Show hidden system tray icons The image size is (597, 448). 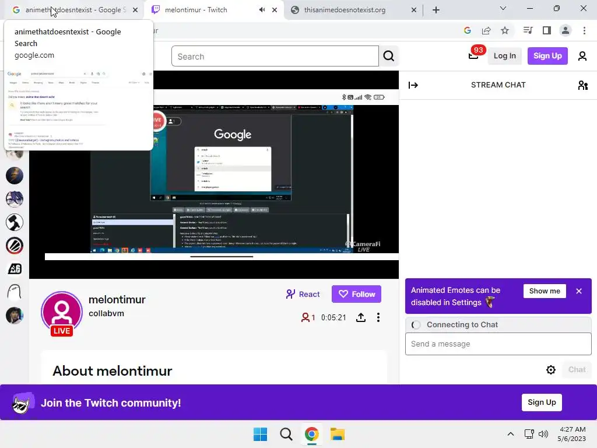pyautogui.click(x=511, y=434)
